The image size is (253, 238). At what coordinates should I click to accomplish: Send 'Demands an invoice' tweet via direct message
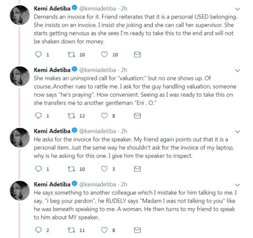click(137, 55)
